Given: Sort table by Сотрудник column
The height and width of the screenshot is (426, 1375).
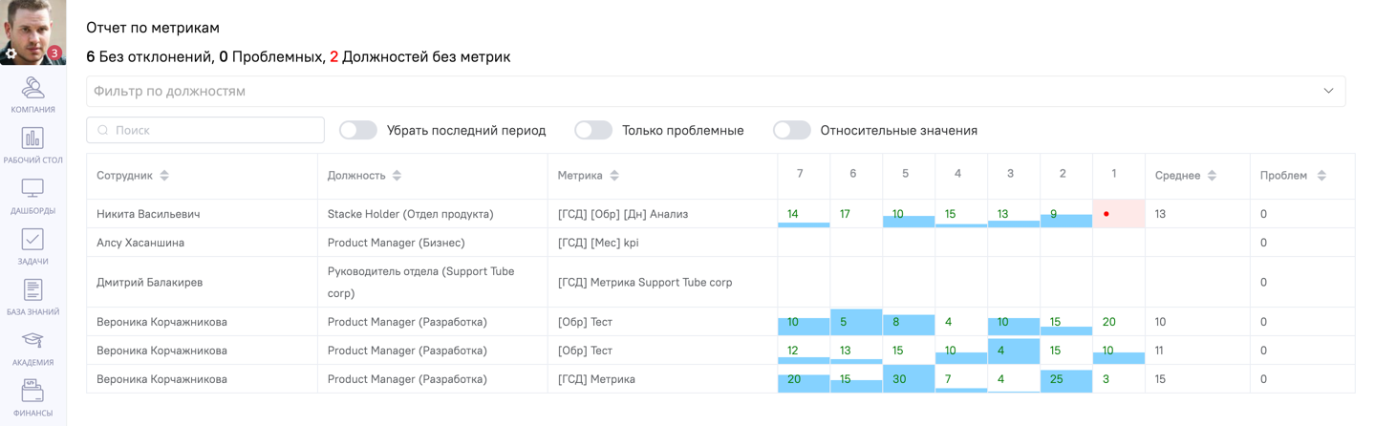Looking at the screenshot, I should coord(164,176).
